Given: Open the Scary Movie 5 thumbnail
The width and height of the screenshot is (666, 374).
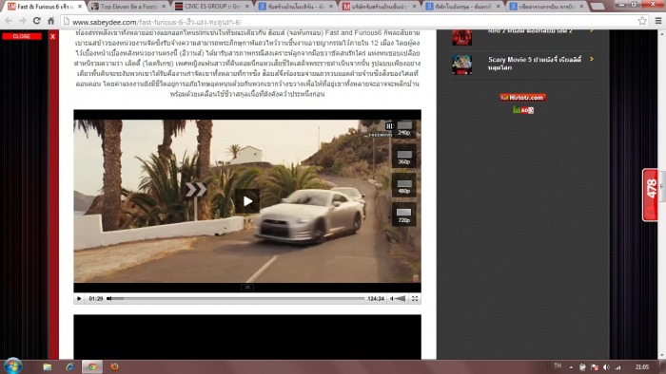Looking at the screenshot, I should click(x=462, y=65).
